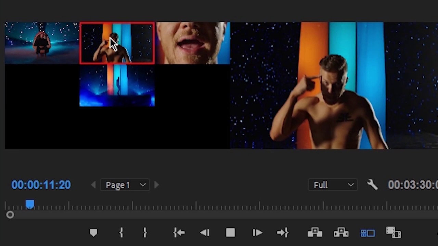
Task: Go to next multi-camera page arrow
Action: click(x=156, y=185)
